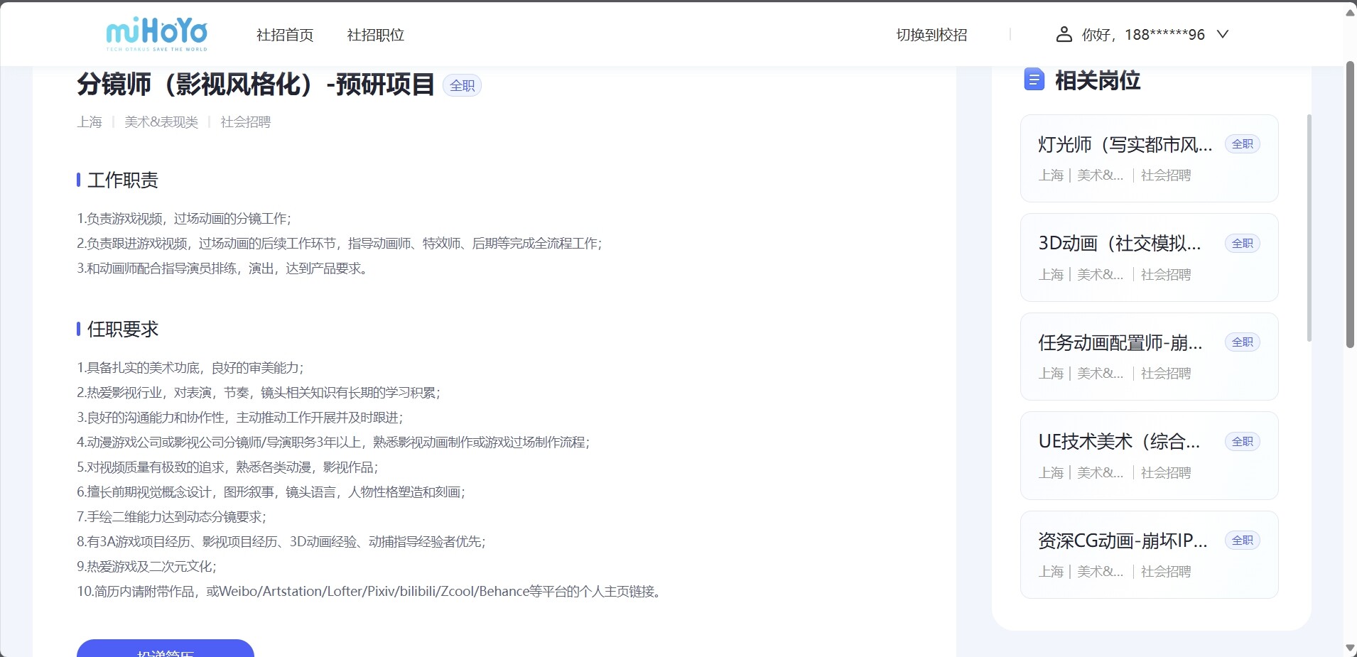
Task: Click the miHoYo logo
Action: 156,34
